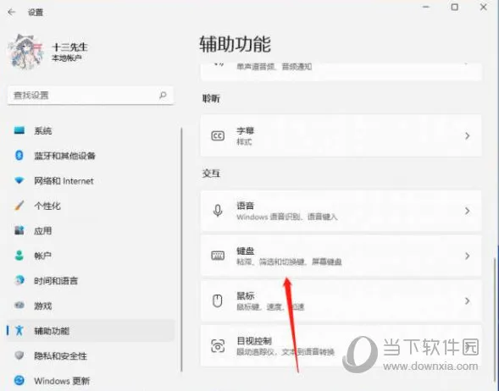This screenshot has width=499, height=391.
Task: Open the 键盘 keyboard settings
Action: (341, 256)
